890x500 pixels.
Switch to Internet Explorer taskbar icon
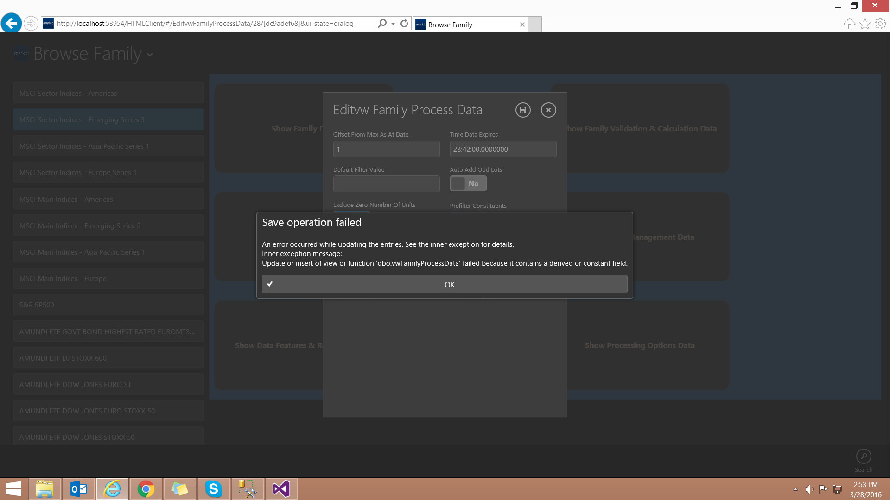click(112, 489)
